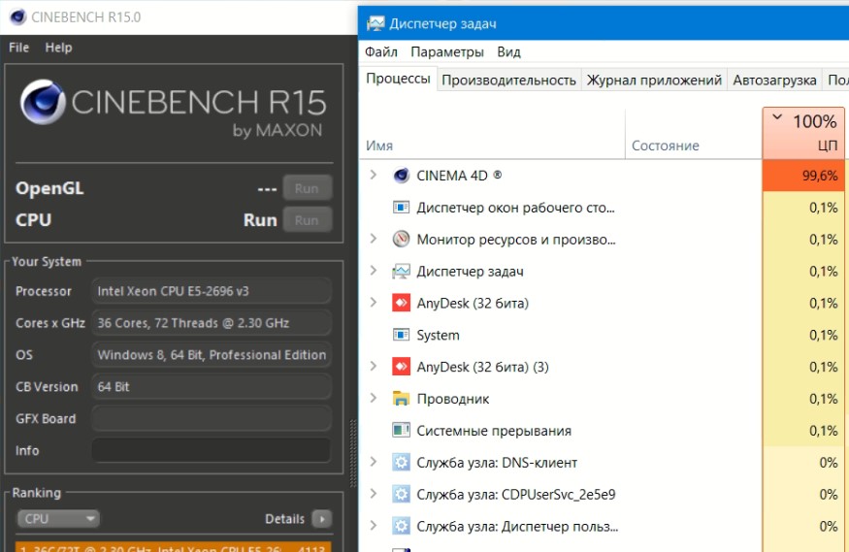
Task: Click the Processor field in Cinebench
Action: tap(212, 291)
